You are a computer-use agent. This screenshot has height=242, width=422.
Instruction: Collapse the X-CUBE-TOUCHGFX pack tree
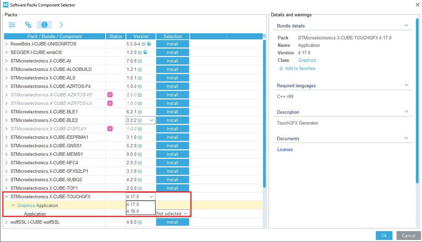6,197
